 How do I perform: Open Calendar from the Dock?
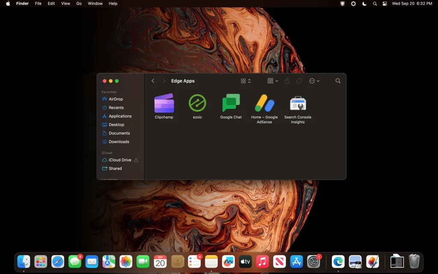click(160, 262)
